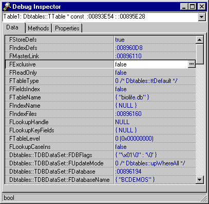Click the 0 (0x00000000) value
The width and height of the screenshot is (209, 204).
[x=135, y=139]
